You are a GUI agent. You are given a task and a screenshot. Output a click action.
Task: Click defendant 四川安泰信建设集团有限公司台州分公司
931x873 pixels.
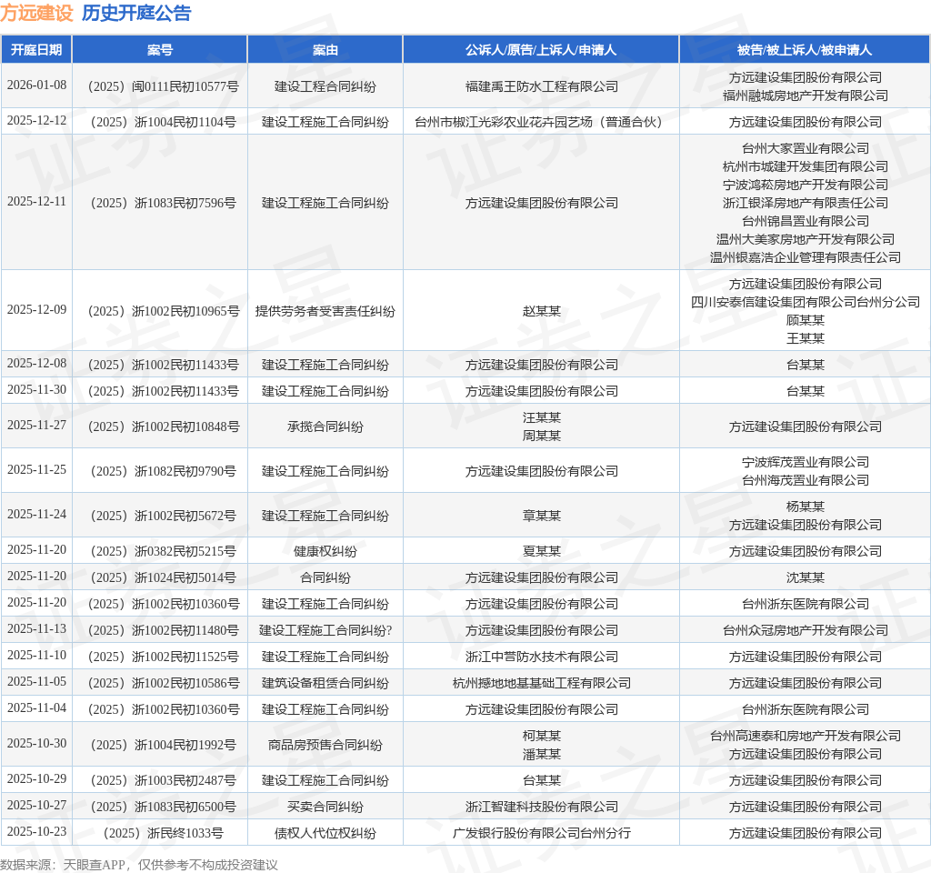[806, 302]
